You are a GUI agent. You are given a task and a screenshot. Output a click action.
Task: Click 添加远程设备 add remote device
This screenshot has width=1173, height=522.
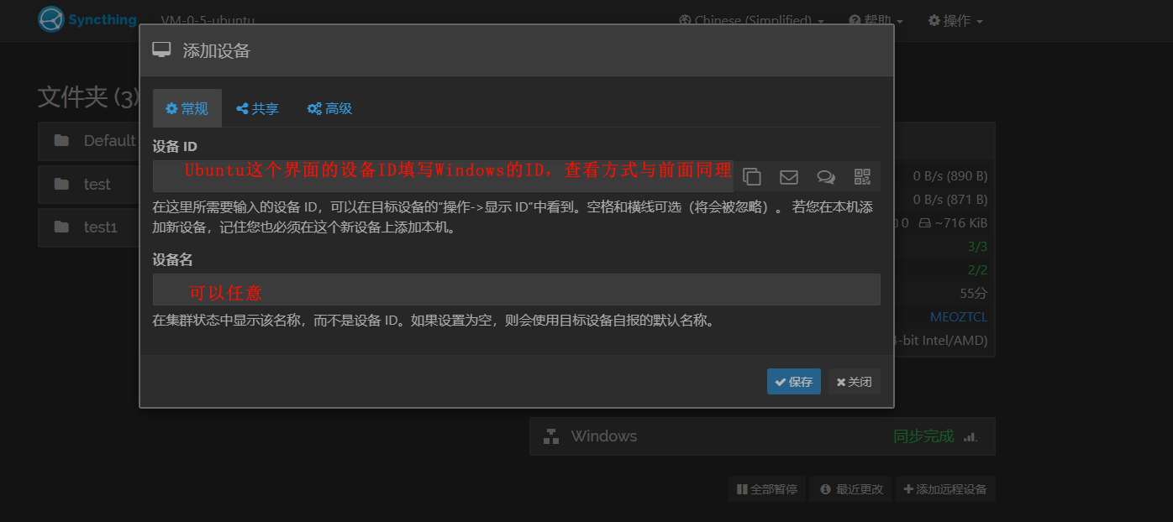(x=945, y=489)
